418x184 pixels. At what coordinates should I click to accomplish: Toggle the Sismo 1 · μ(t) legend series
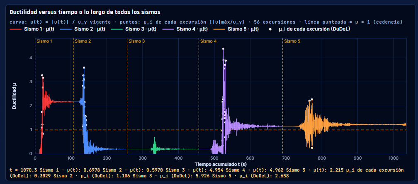click(32, 29)
